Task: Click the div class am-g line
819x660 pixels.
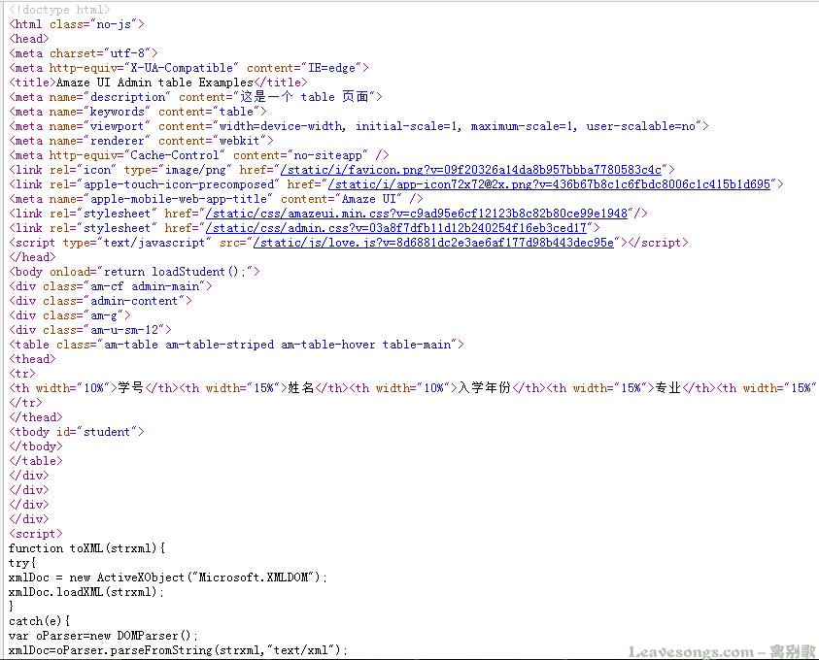Action: [70, 315]
